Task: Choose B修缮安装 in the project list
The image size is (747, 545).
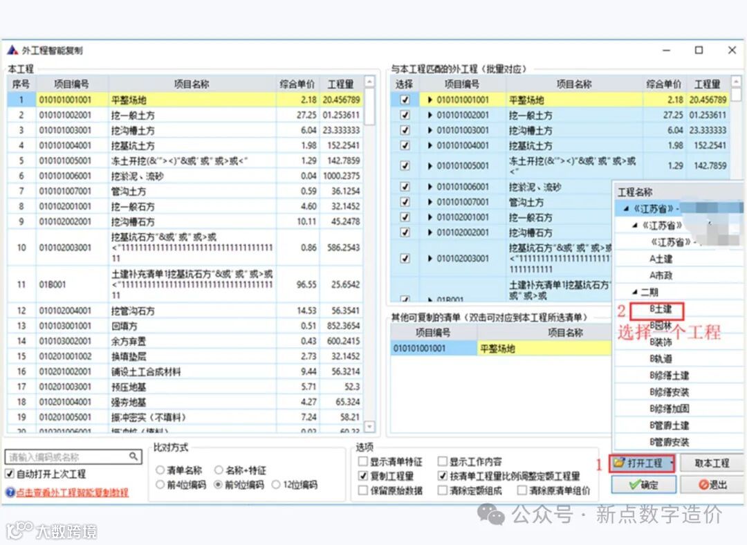Action: (669, 392)
